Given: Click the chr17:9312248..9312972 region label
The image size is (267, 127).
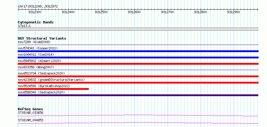Looking at the screenshot, I should tap(38, 6).
